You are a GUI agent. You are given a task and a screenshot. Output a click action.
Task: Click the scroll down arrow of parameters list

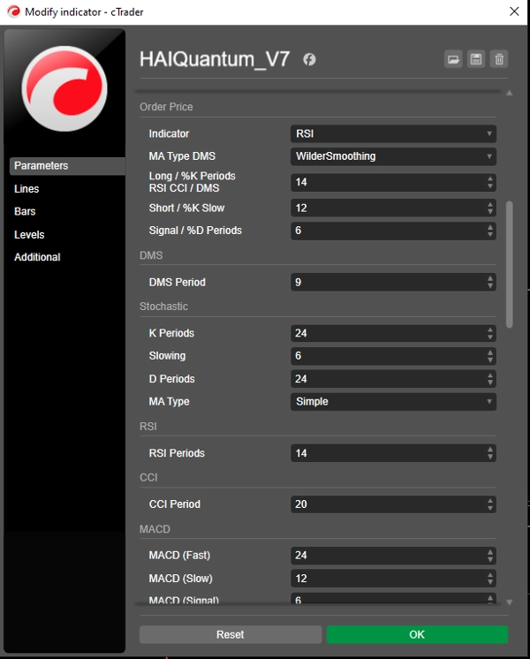tap(510, 602)
